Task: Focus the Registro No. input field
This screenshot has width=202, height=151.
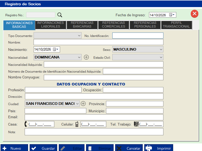Action: pos(41,15)
